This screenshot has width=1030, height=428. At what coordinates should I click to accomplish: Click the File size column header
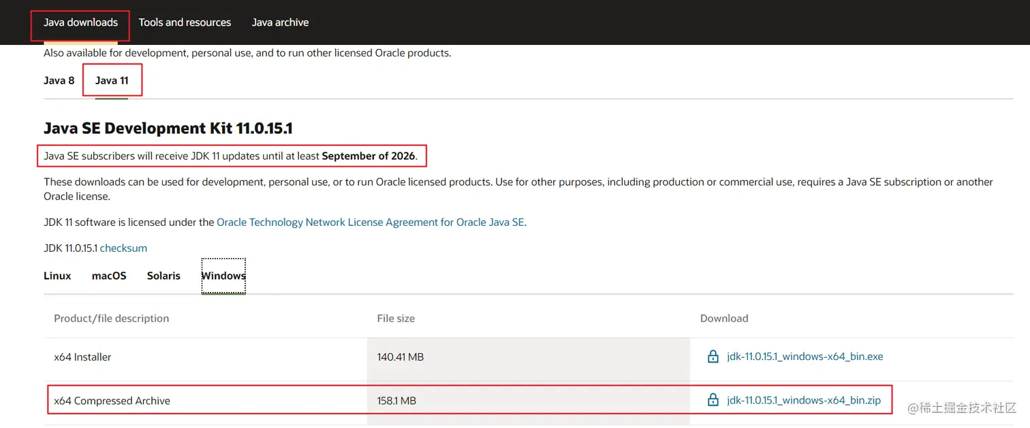[x=396, y=318]
